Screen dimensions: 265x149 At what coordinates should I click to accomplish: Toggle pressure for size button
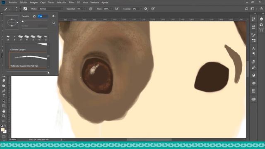[x=153, y=9]
